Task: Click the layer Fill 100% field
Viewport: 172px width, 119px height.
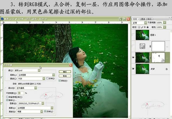Action: tap(160, 27)
